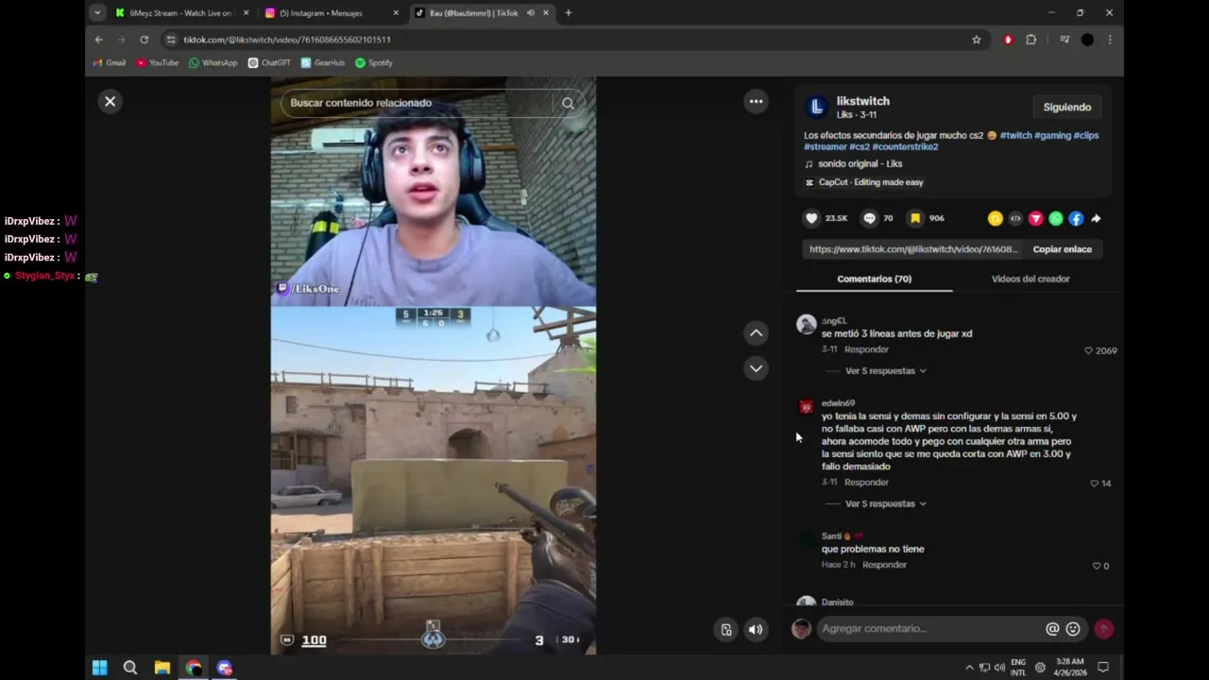
Task: Bookmark this page with star icon
Action: point(976,40)
